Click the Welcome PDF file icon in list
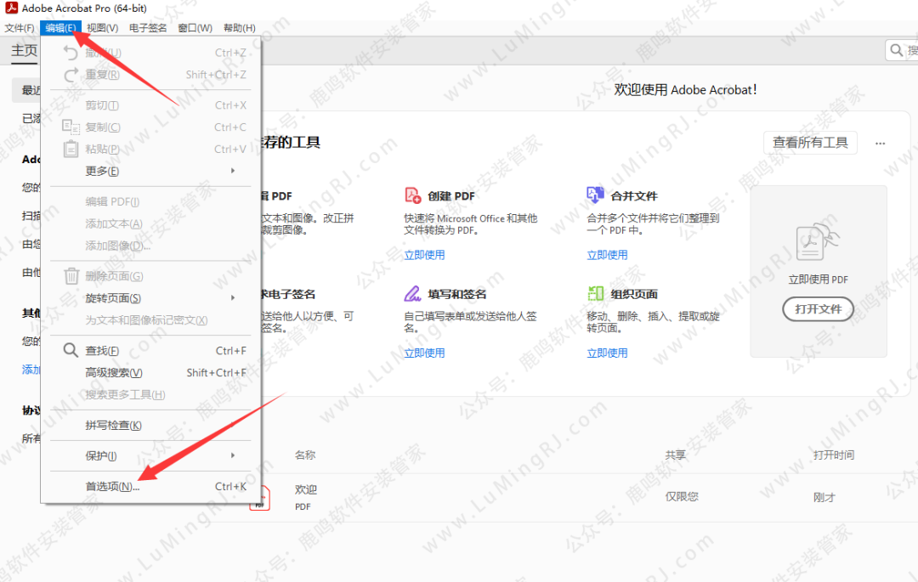The height and width of the screenshot is (582, 918). pyautogui.click(x=259, y=498)
